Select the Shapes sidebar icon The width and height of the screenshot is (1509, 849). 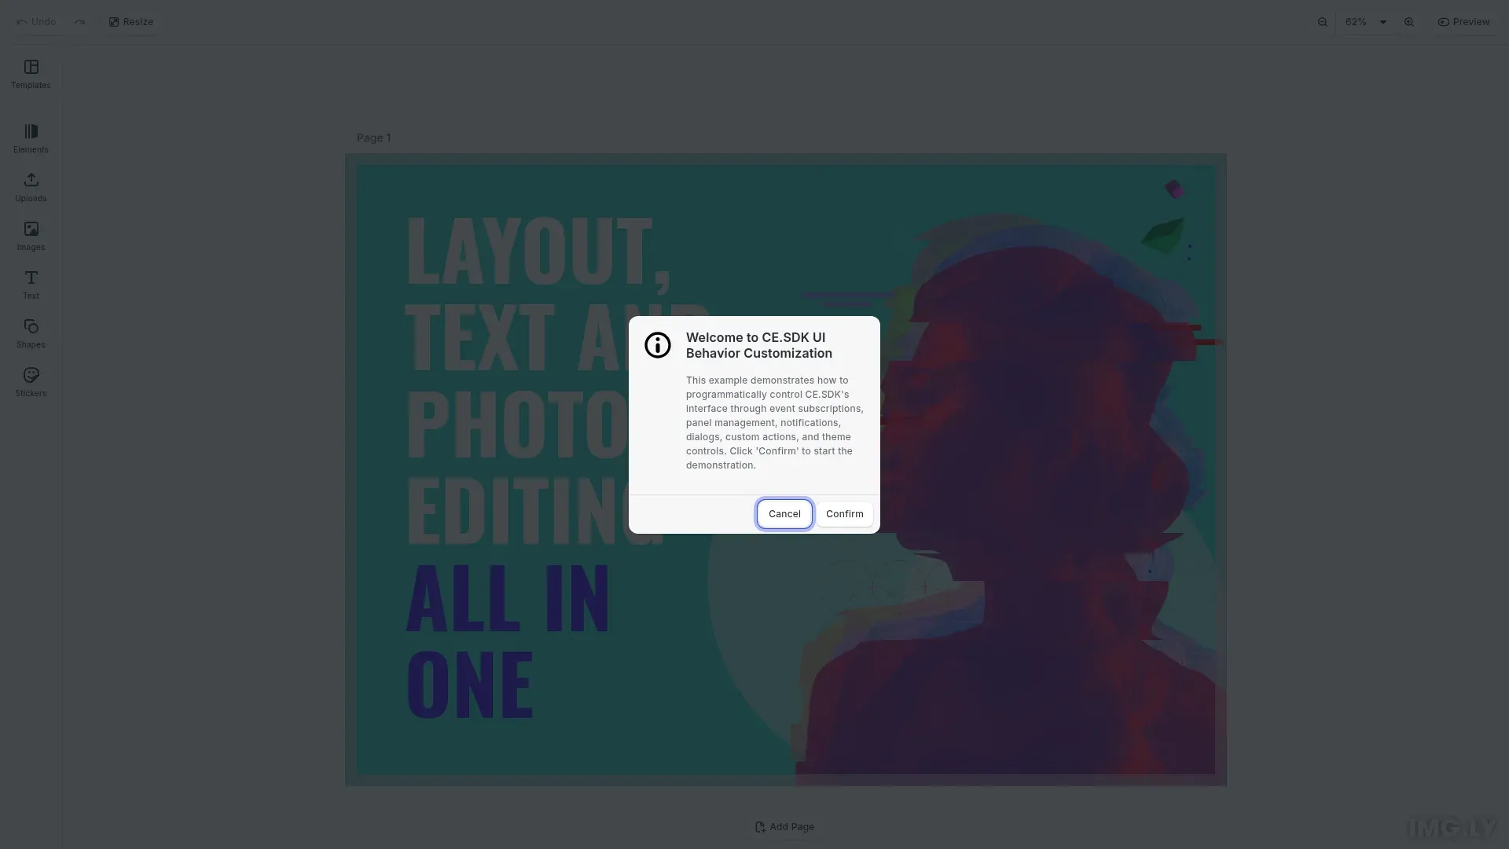pos(31,333)
